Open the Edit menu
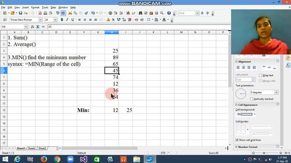Screen dimensions: 291x163 pos(10,7)
